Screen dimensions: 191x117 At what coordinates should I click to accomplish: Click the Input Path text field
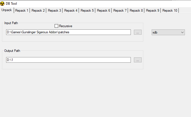click(68, 32)
